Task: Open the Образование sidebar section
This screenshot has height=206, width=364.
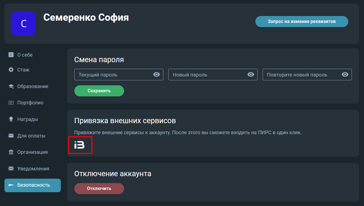Action: 33,86
